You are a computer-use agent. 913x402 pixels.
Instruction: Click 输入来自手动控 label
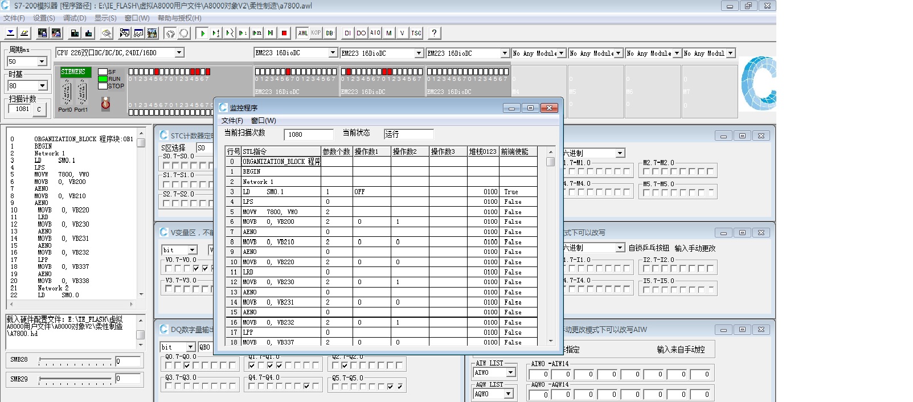click(681, 350)
